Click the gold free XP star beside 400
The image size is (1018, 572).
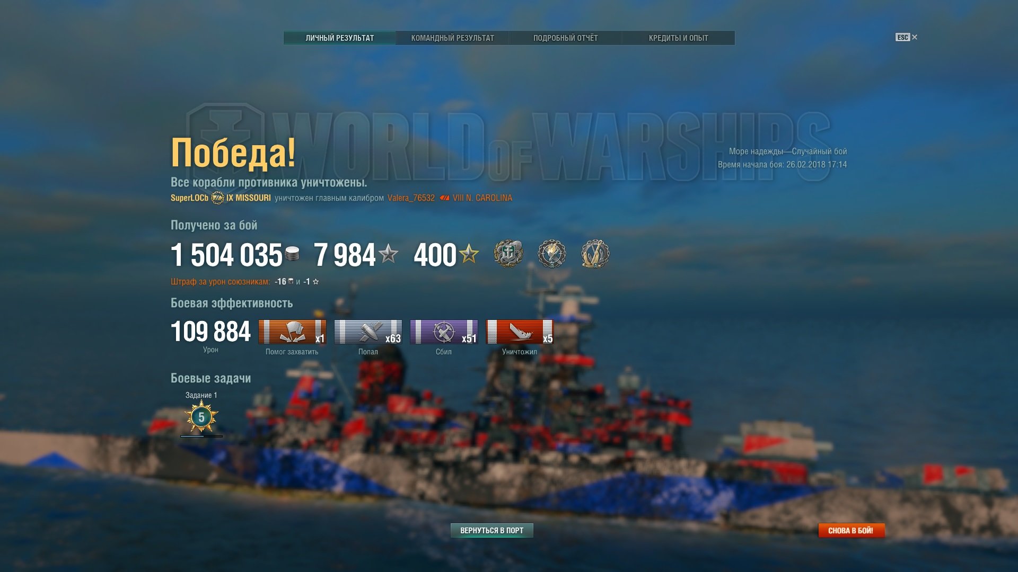[469, 254]
